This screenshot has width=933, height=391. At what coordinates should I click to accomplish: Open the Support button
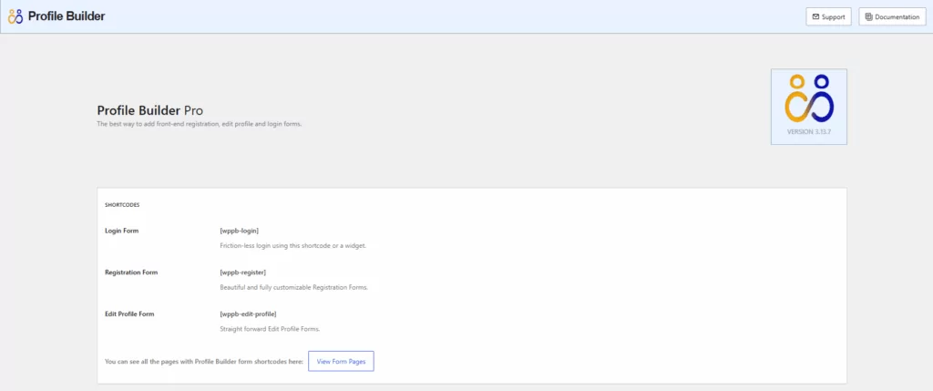828,16
